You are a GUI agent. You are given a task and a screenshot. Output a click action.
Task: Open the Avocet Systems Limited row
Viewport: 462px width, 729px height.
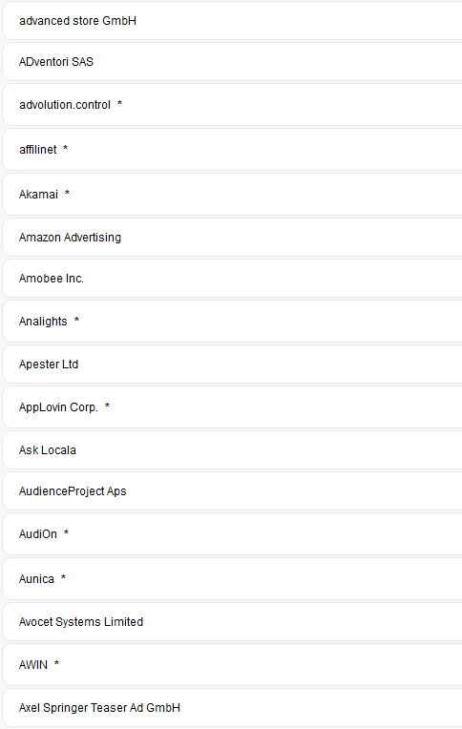[233, 621]
